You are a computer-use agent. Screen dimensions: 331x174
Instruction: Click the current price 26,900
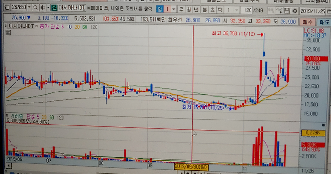tap(19, 18)
